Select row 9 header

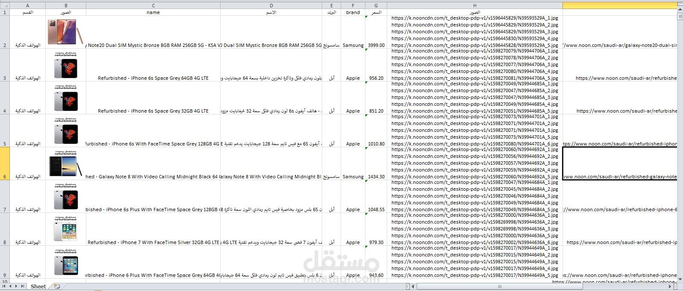[x=5, y=262]
